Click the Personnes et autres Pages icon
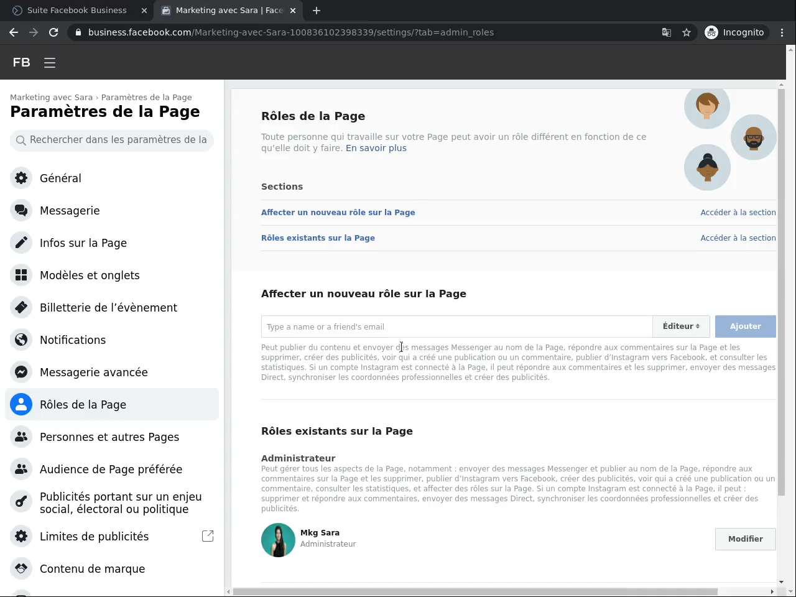The width and height of the screenshot is (796, 597). [21, 437]
